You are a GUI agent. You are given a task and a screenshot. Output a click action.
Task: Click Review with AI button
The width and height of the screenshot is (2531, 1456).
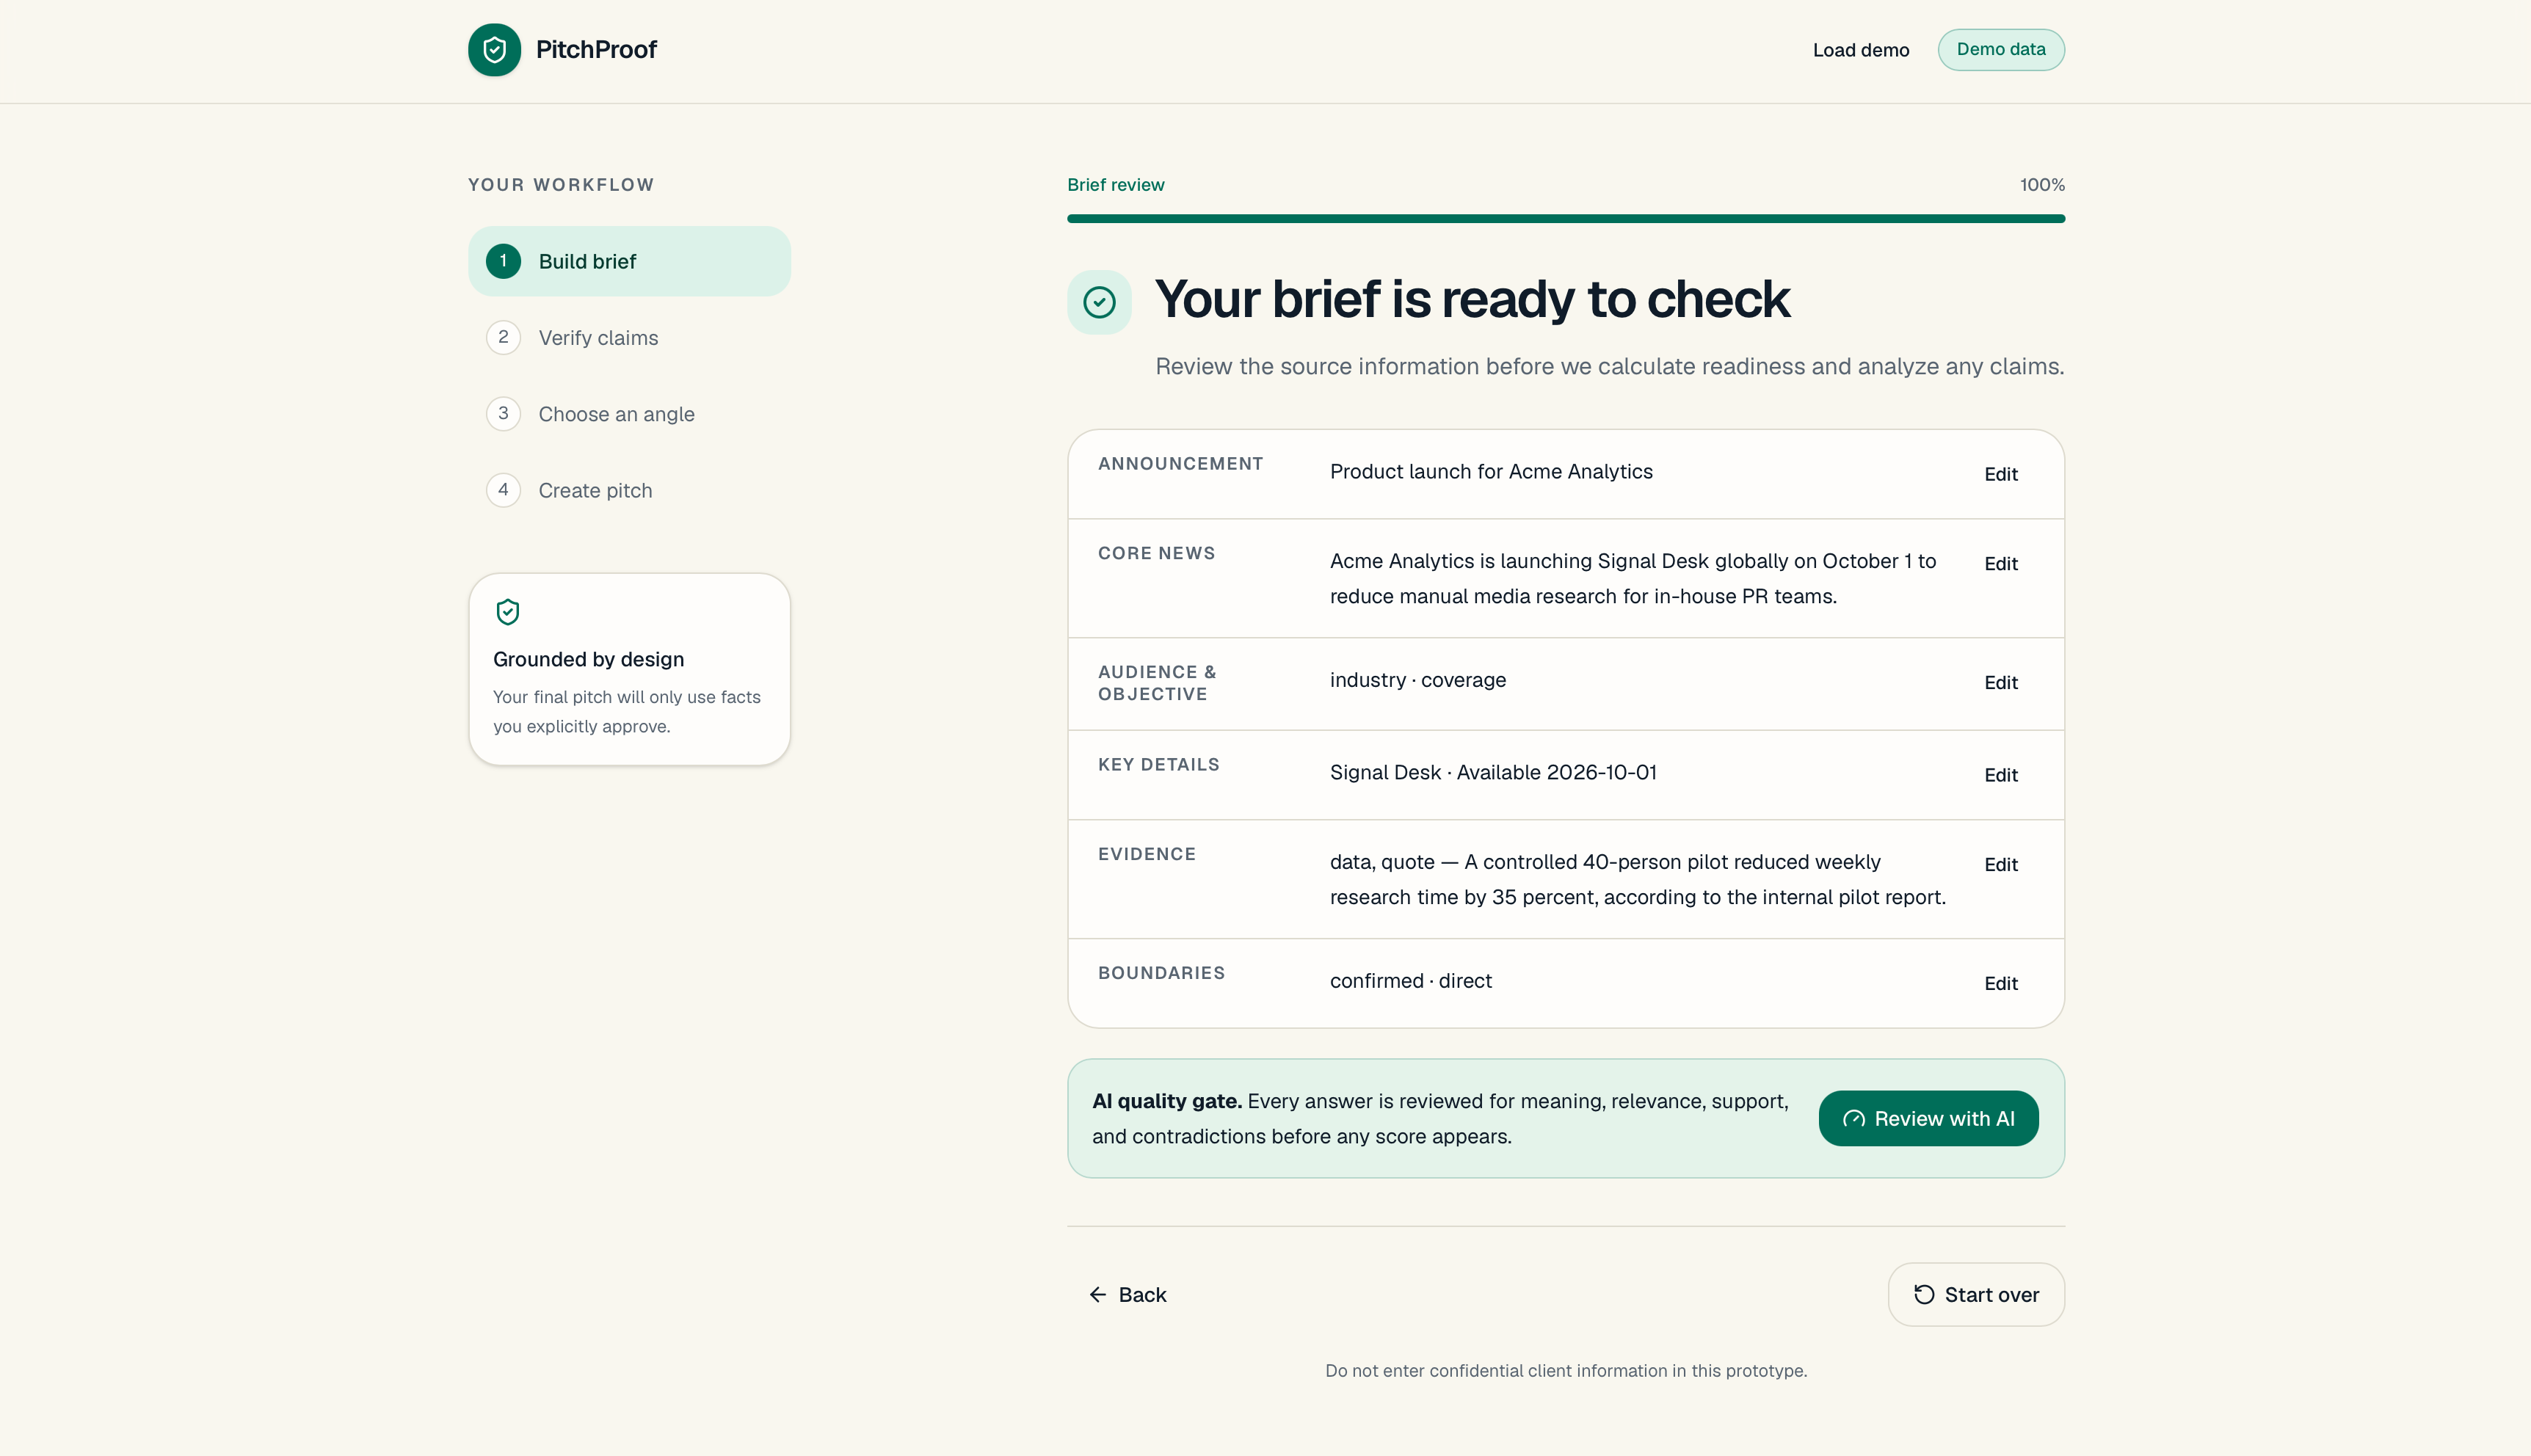[1928, 1119]
